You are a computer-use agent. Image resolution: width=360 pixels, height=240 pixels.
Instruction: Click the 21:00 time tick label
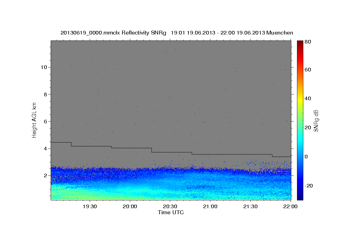[x=210, y=206]
